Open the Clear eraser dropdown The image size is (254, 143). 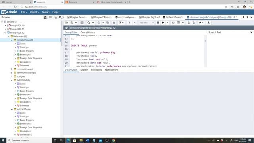tap(201, 23)
